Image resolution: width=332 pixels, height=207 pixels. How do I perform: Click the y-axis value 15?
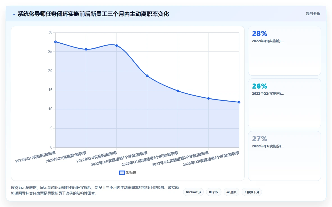pos(50,90)
